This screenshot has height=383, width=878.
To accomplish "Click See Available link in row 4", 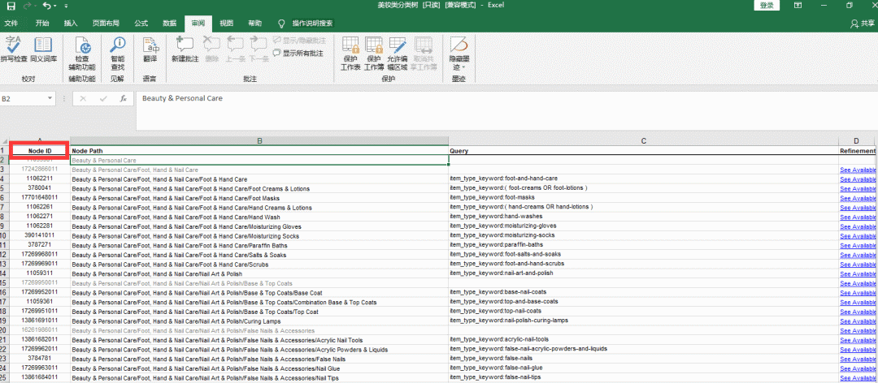I will 858,179.
